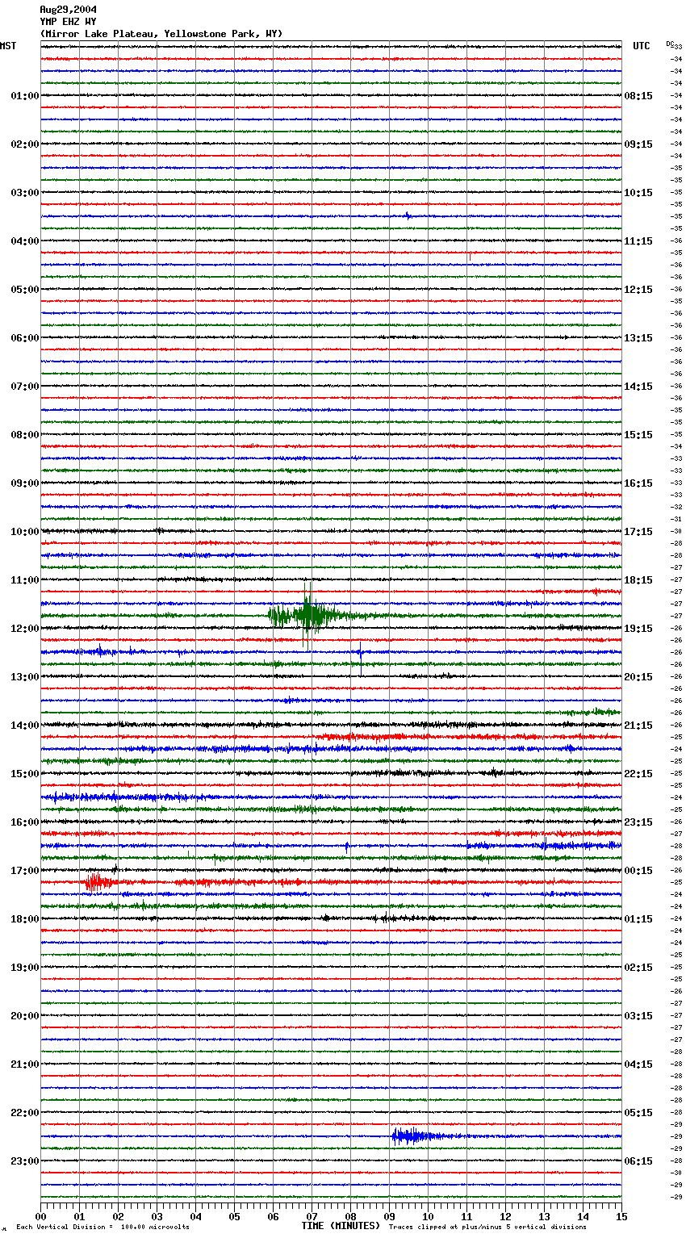The height and width of the screenshot is (1238, 686).
Task: Select the 22:00 MST time label
Action: [x=25, y=1113]
